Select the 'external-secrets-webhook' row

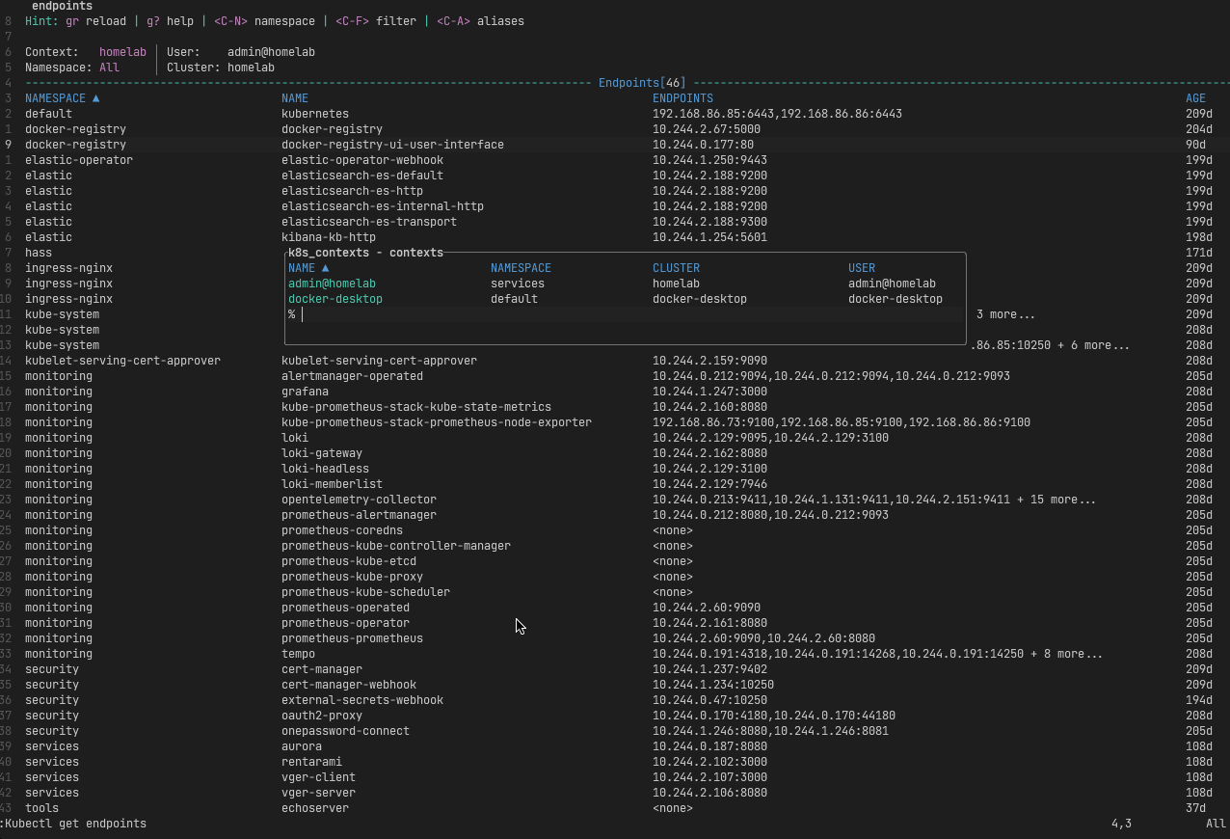pos(615,700)
